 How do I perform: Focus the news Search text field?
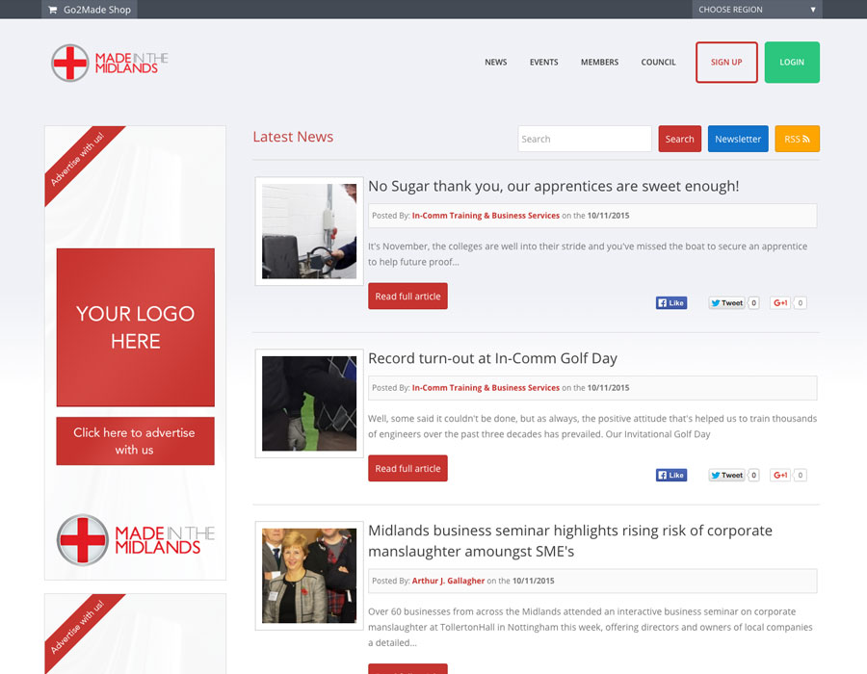pyautogui.click(x=584, y=139)
